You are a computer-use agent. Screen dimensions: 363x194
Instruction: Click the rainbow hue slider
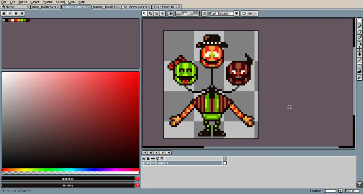click(x=71, y=170)
